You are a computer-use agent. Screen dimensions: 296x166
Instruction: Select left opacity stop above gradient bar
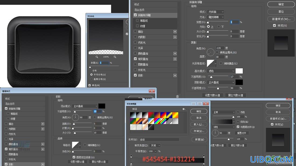(131, 156)
